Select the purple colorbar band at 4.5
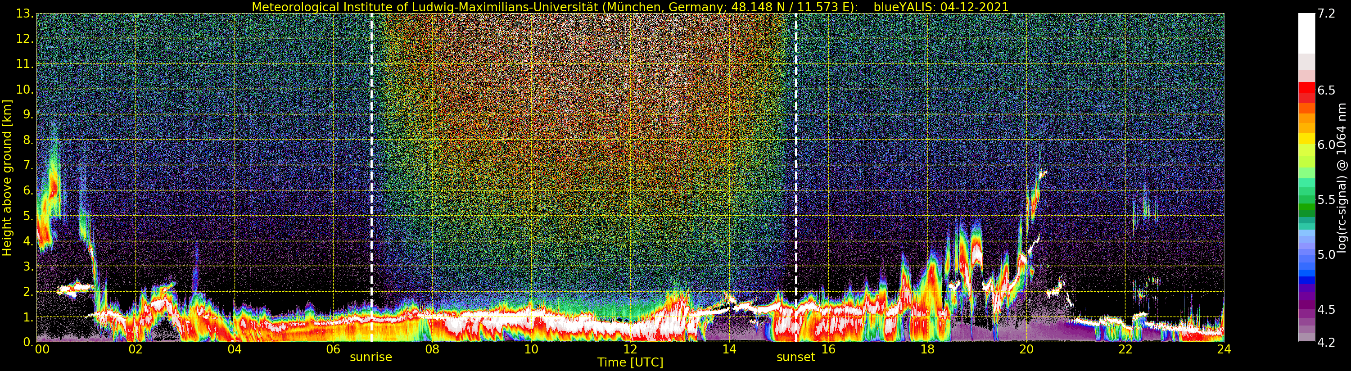This screenshot has width=1351, height=371. [x=1306, y=309]
